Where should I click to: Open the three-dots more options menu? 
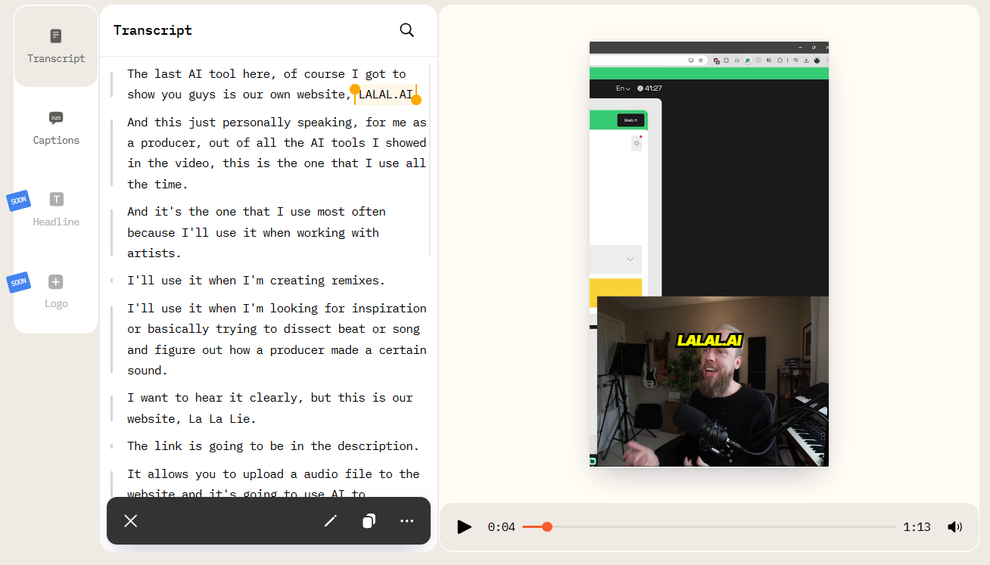click(x=407, y=521)
